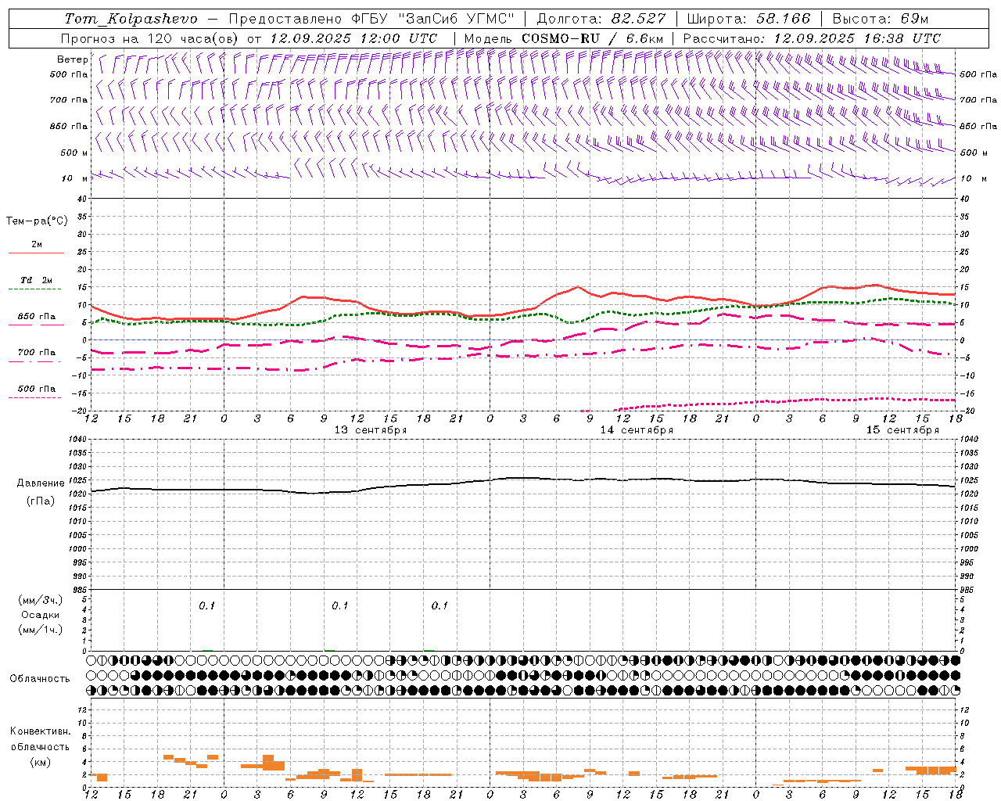Image resolution: width=1001 pixels, height=801 pixels.
Task: Click the 10 м wind level label on left
Action: point(74,178)
